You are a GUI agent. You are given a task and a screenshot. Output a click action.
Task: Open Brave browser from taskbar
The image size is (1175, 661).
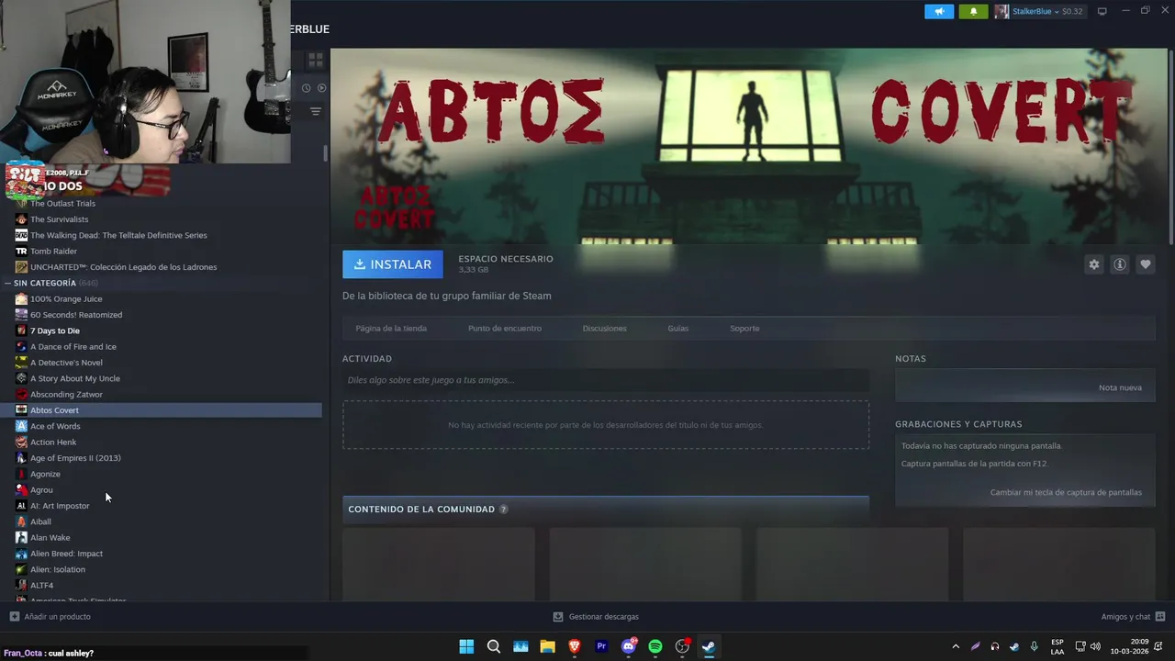coord(575,646)
